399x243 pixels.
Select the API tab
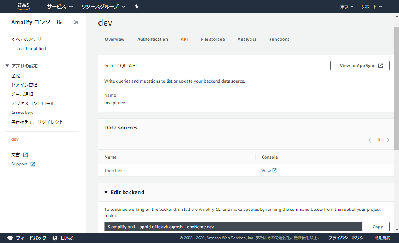click(x=184, y=39)
